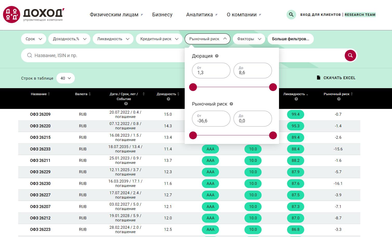The image size is (392, 237).
Task: Follow the Research Team link
Action: [x=360, y=15]
